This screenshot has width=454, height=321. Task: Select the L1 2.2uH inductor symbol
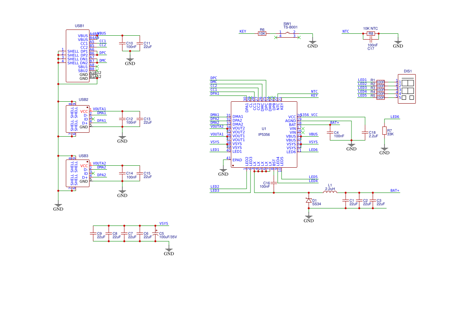[330, 191]
